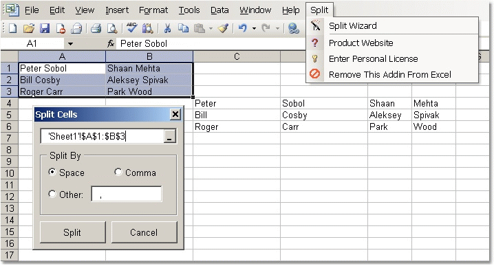Image resolution: width=494 pixels, height=266 pixels.
Task: Click the E-mail envelope toolbar icon
Action: tap(76, 28)
